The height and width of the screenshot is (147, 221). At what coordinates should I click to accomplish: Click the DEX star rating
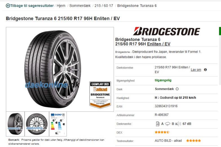coord(162,132)
